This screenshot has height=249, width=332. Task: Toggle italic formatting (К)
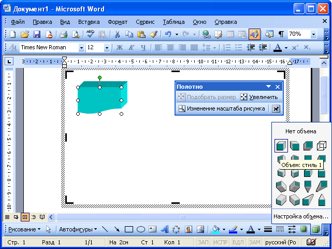(132, 48)
